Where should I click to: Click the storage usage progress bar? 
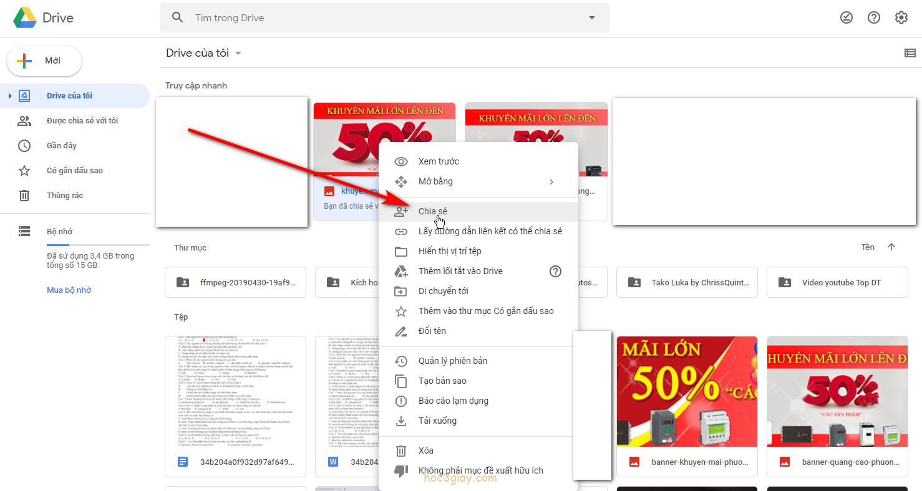tap(98, 245)
